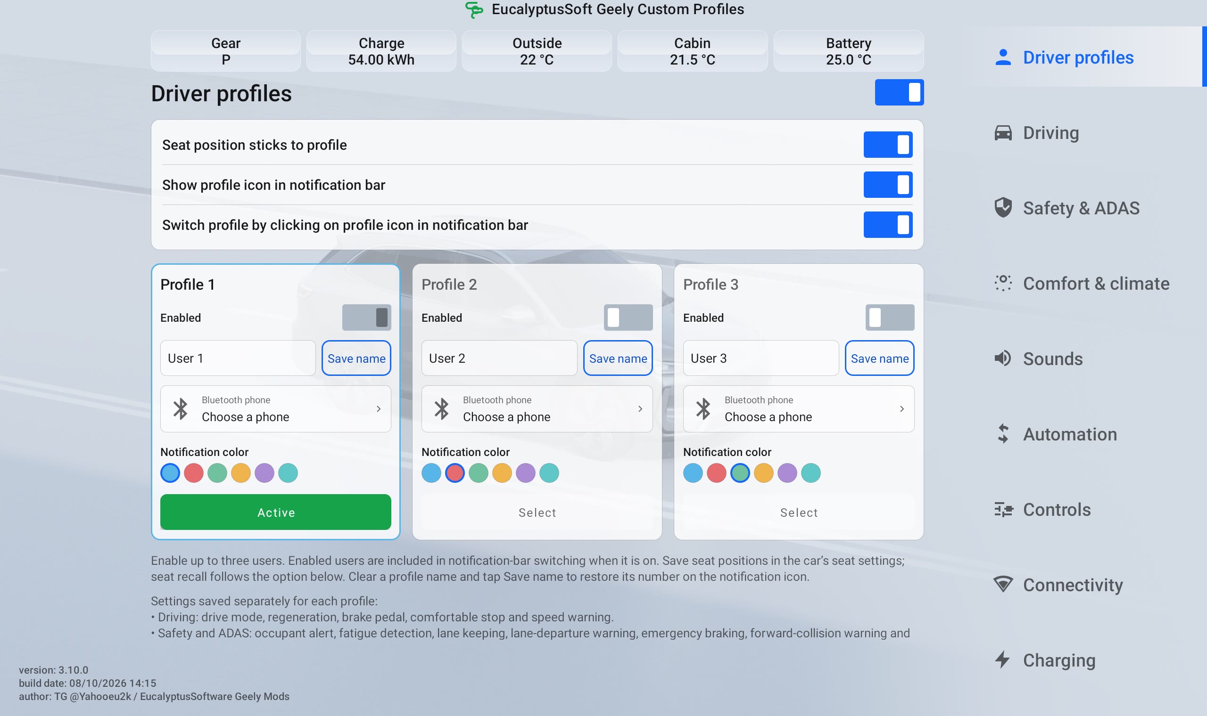Pick red notification color for Profile 1

coord(194,473)
